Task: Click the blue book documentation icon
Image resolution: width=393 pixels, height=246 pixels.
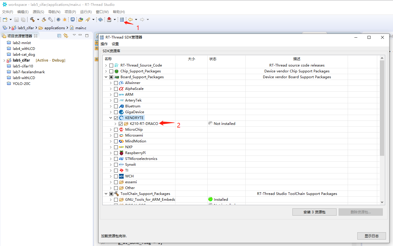Action: pos(101,20)
